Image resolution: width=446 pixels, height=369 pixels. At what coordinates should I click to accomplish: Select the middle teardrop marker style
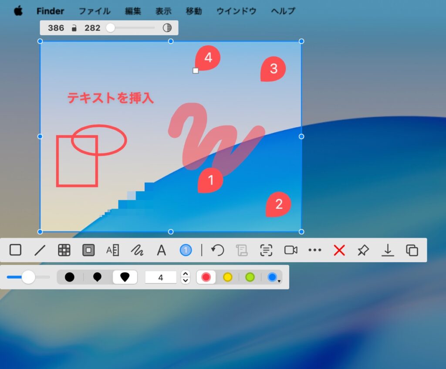pos(98,277)
